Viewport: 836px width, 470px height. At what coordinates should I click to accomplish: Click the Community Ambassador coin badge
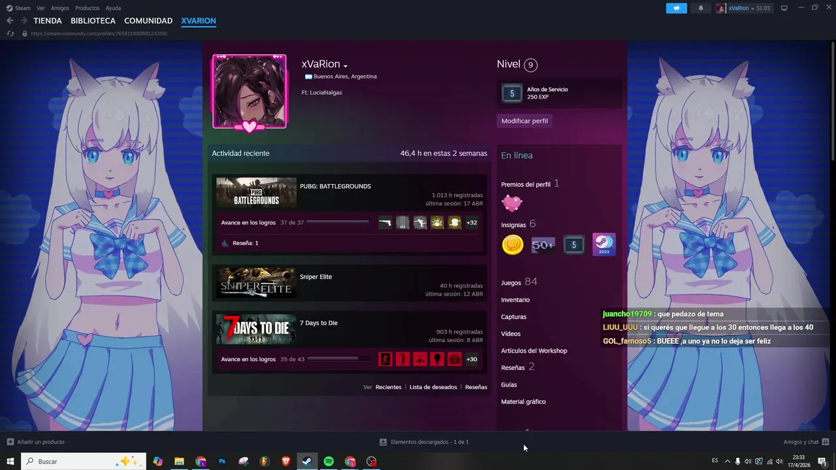(513, 245)
